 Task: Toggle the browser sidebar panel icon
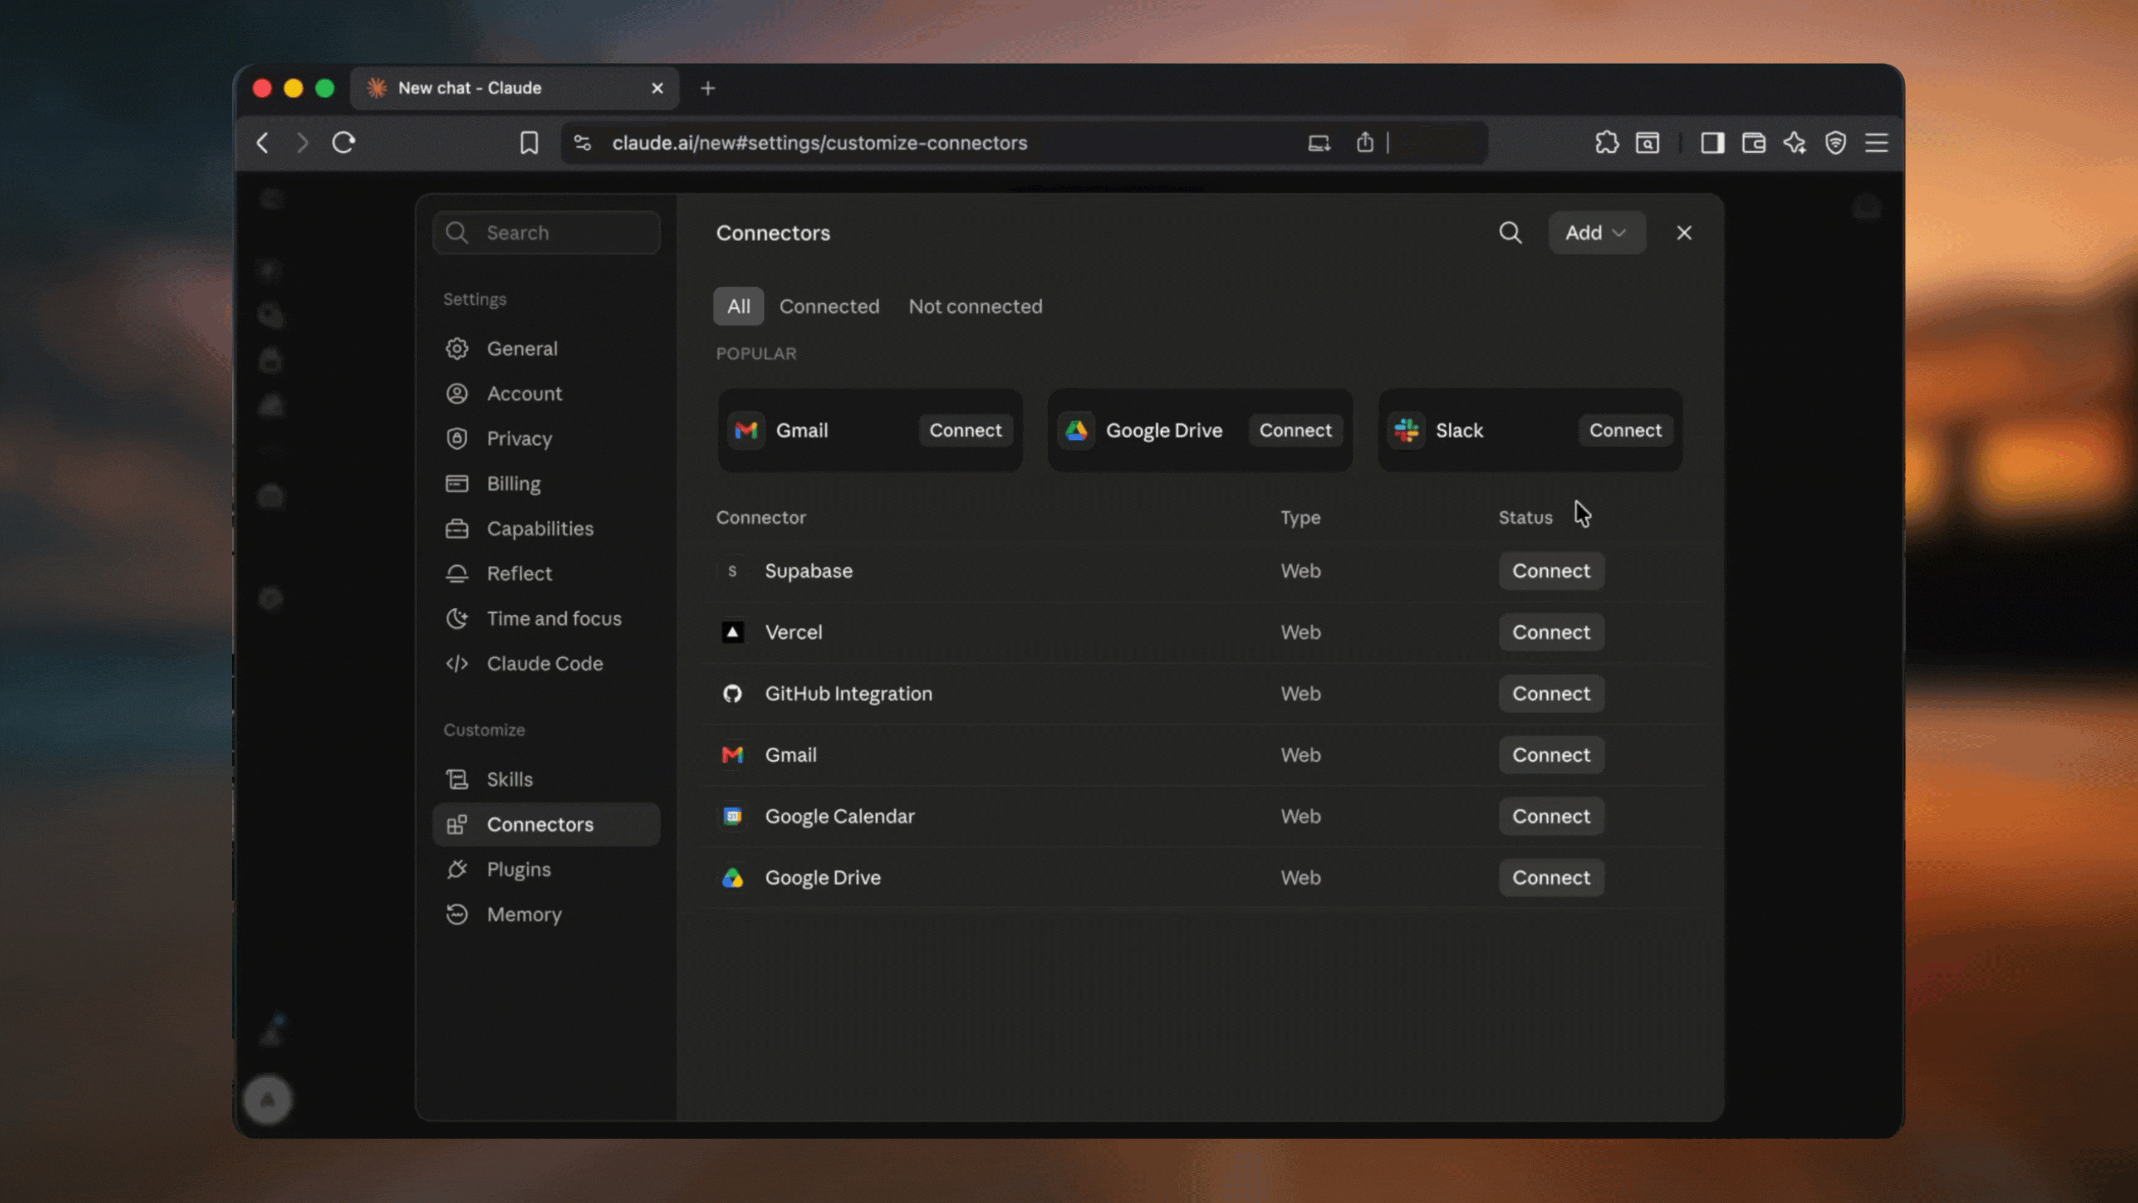(x=1712, y=143)
